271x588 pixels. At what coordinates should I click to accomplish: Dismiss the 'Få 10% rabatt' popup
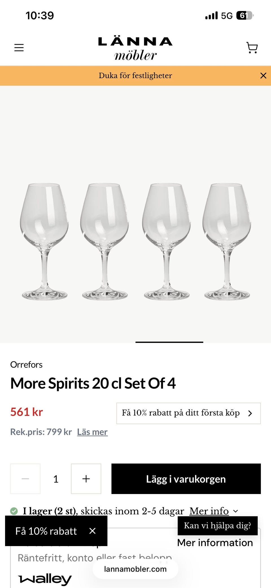[92, 531]
